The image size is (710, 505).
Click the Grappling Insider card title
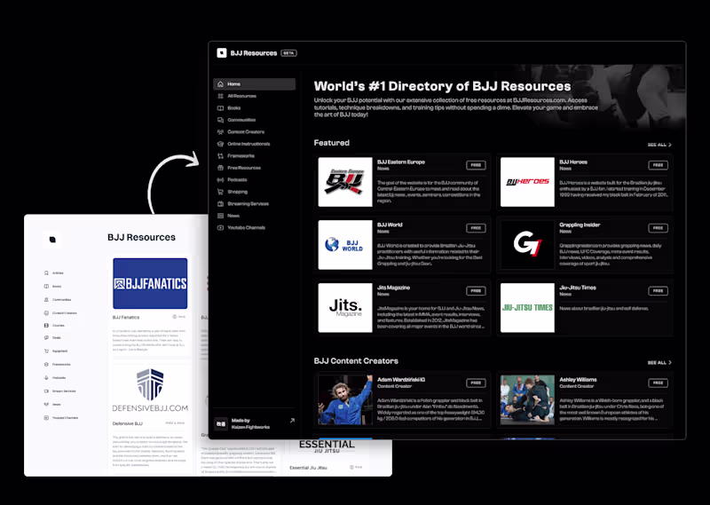580,225
